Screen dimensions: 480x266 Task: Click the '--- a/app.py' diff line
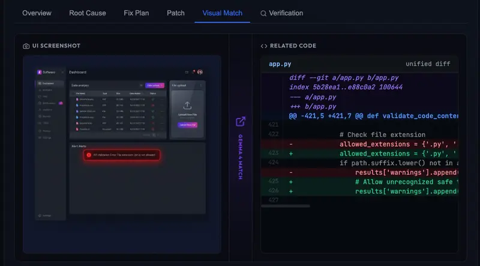coord(313,97)
